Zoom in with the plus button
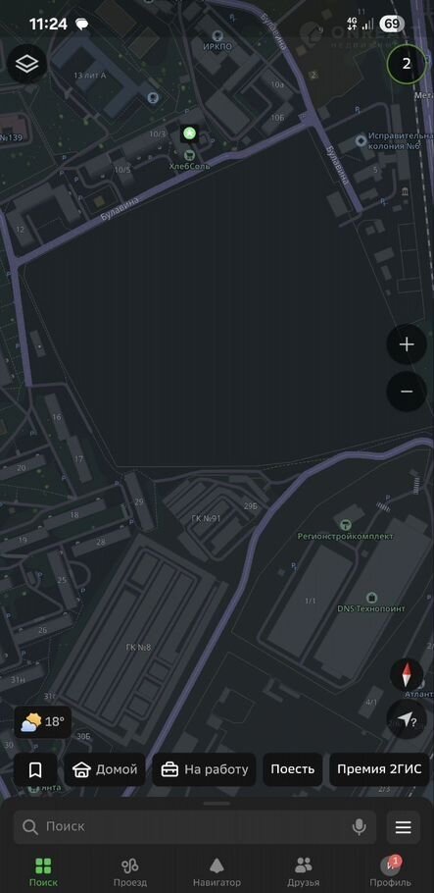Viewport: 434px width, 893px height. tap(407, 344)
